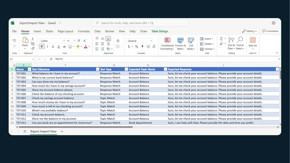Open the File tab
The width and height of the screenshot is (290, 163).
click(14, 31)
